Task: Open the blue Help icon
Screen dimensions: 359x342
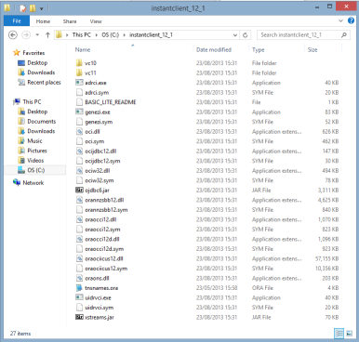Action: click(x=351, y=20)
